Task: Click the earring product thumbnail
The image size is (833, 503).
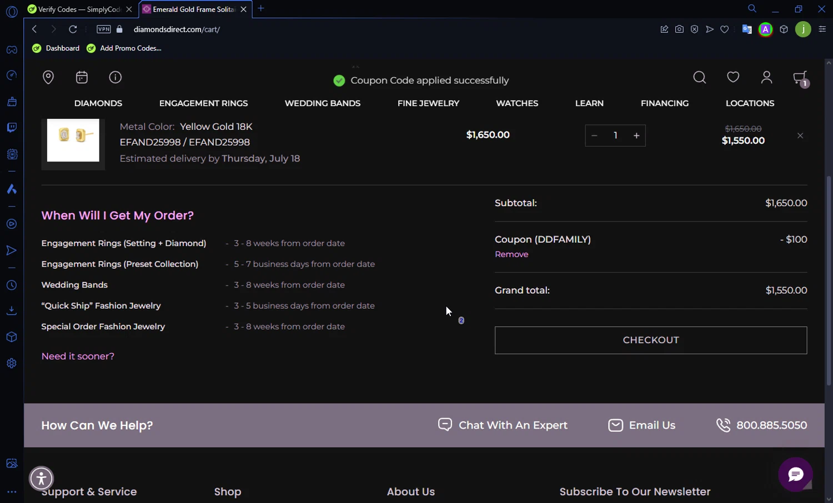Action: [x=73, y=140]
